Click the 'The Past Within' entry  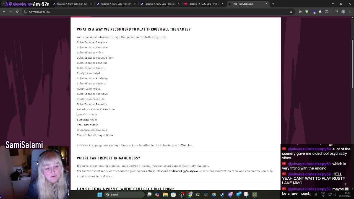87,125
